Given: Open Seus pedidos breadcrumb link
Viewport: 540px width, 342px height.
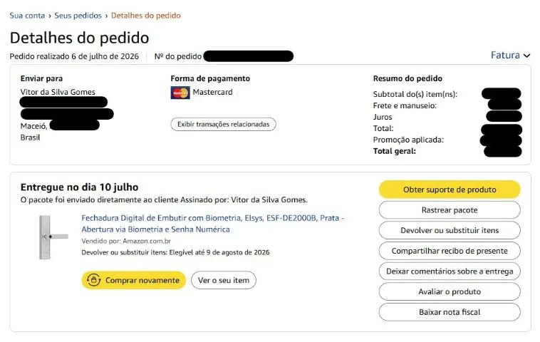Looking at the screenshot, I should coord(78,16).
